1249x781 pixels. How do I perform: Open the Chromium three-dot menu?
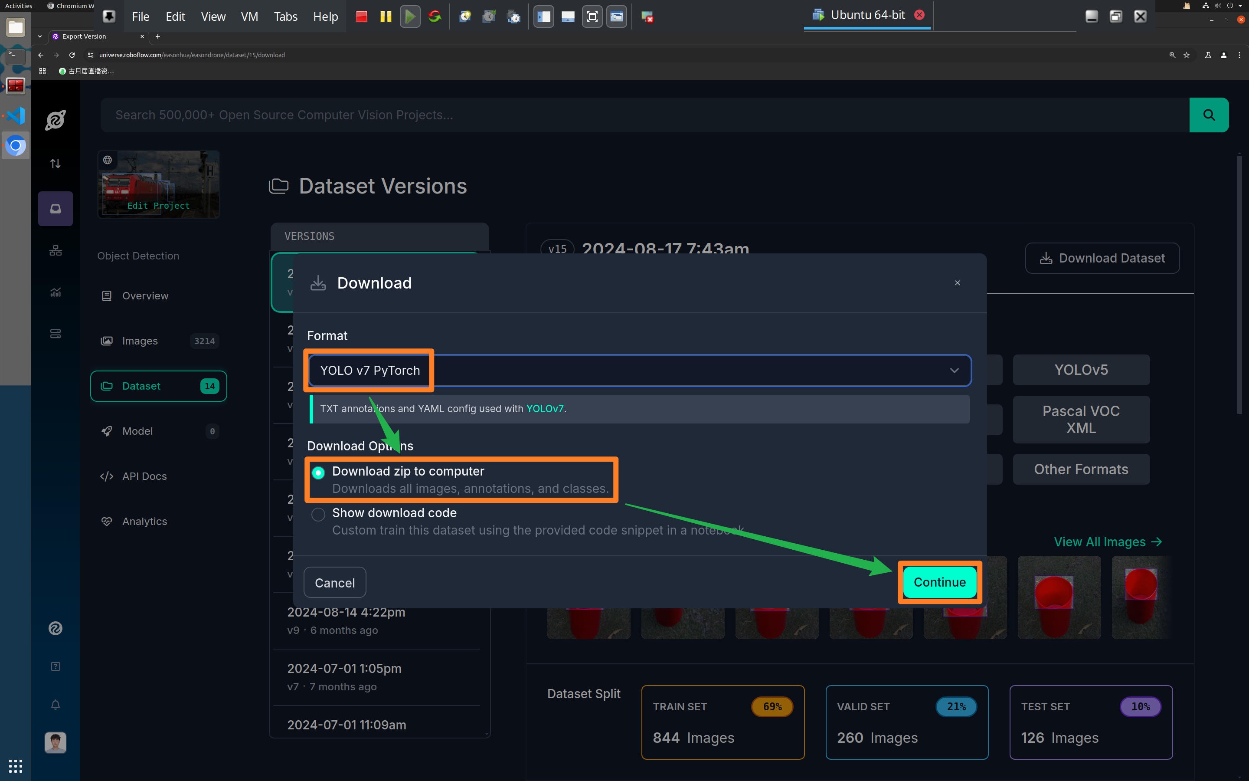[x=1239, y=55]
